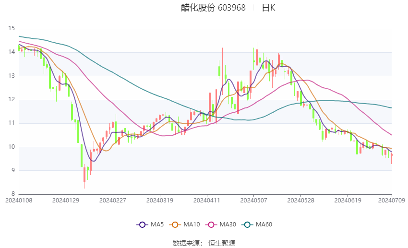Click the 20240709 date axis label
This screenshot has height=248, width=408.
coord(392,201)
